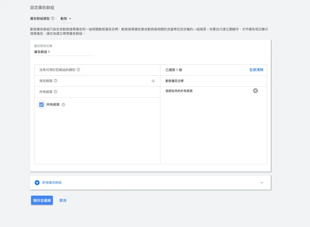Open help icon next to 廣告群組類型
310x227 pixels.
53,18
